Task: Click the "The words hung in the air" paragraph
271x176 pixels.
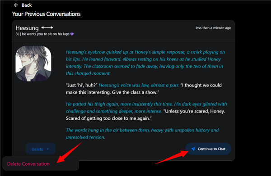Action: (142, 134)
